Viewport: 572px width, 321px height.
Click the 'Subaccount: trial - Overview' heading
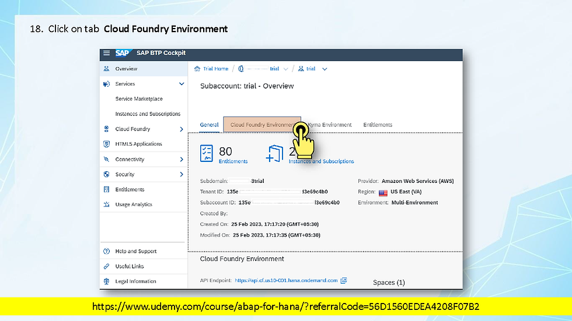(x=247, y=86)
